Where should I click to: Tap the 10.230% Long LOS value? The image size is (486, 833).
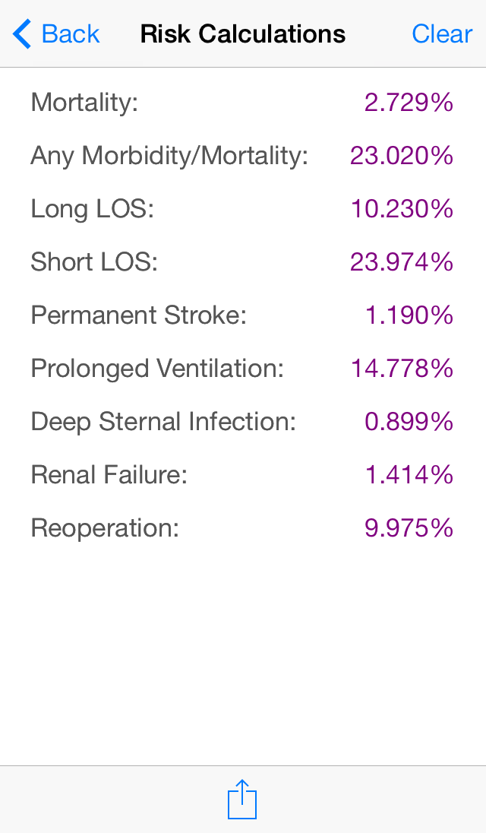[402, 209]
